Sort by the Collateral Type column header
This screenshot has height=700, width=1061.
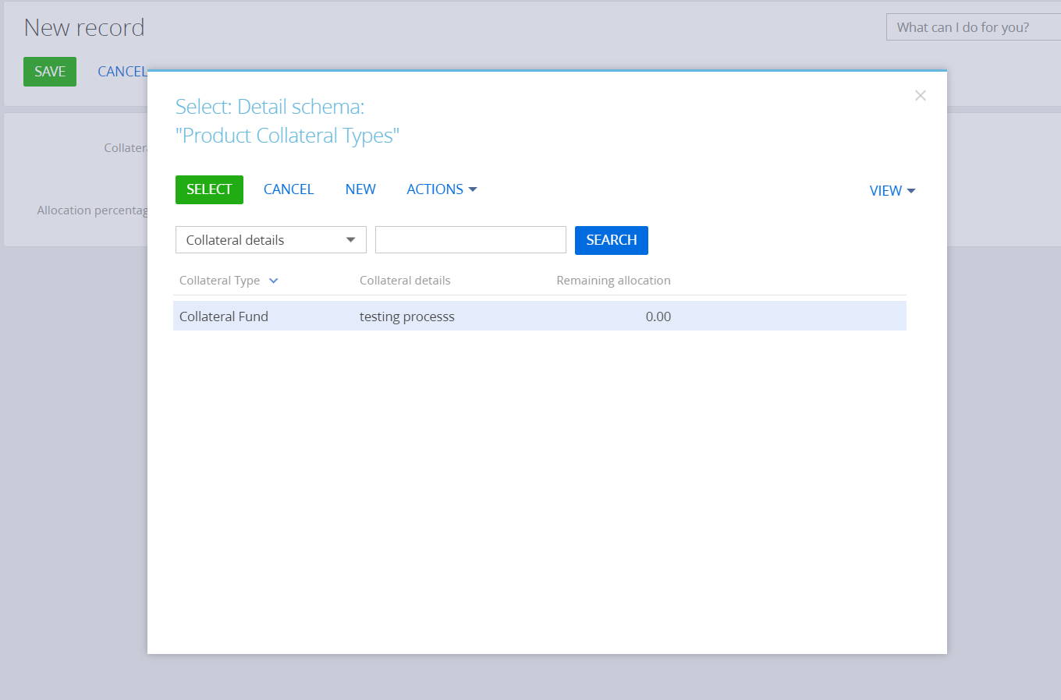click(x=219, y=281)
